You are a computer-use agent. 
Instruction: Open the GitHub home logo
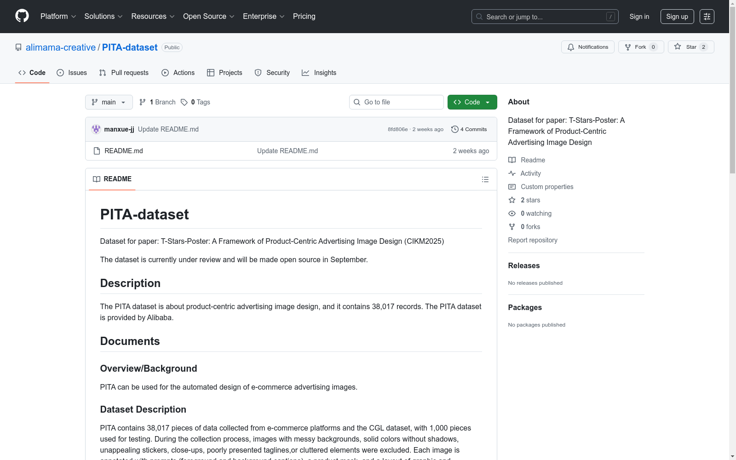[22, 16]
